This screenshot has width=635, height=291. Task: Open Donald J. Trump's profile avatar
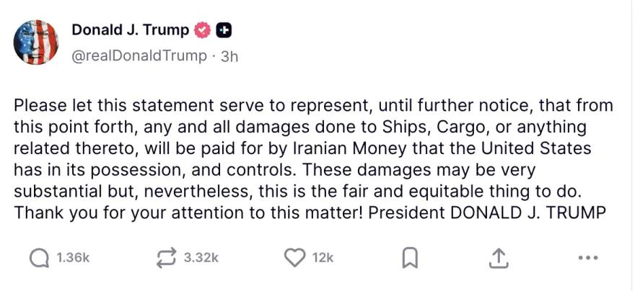tap(35, 42)
